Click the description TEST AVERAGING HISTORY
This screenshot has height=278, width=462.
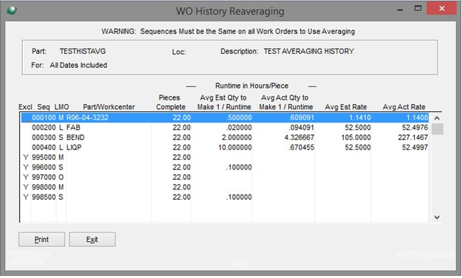click(x=309, y=51)
